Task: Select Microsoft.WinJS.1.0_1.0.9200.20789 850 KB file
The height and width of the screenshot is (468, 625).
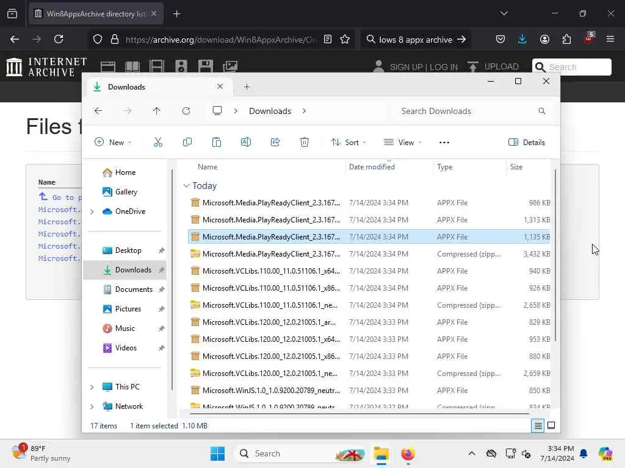Action: coord(369,391)
